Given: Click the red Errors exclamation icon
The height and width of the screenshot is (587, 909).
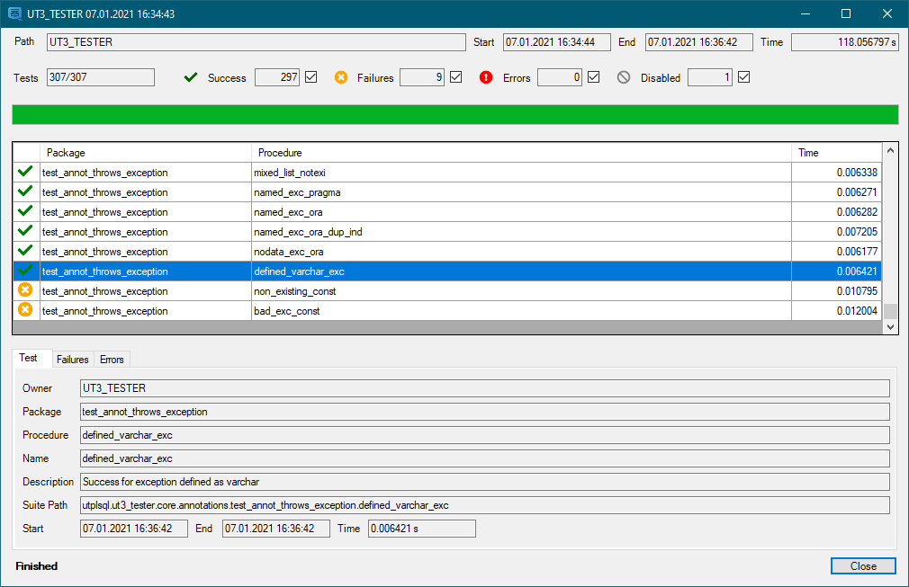Looking at the screenshot, I should tap(486, 77).
